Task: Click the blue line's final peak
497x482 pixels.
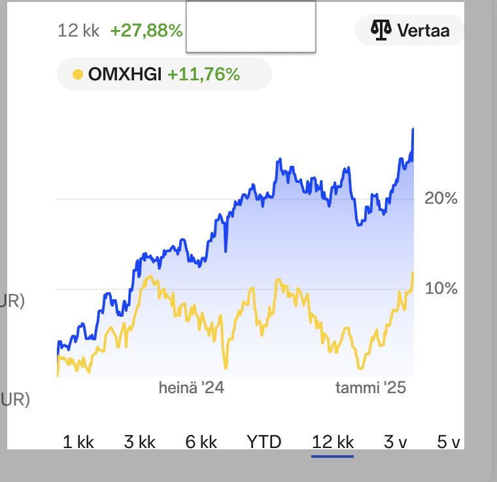Action: (413, 130)
